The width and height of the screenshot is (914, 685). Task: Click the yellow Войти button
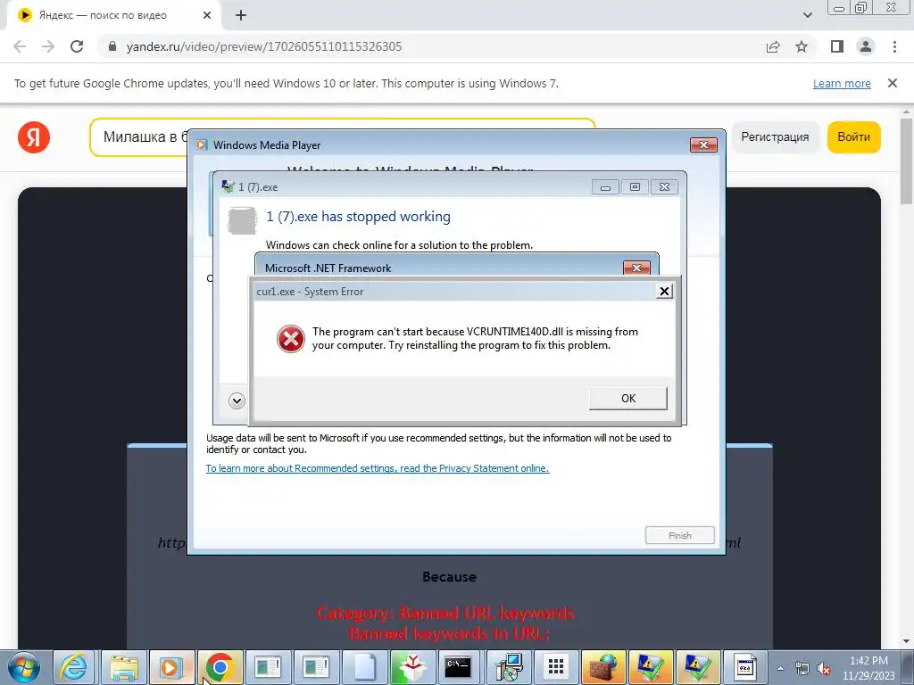(x=853, y=136)
